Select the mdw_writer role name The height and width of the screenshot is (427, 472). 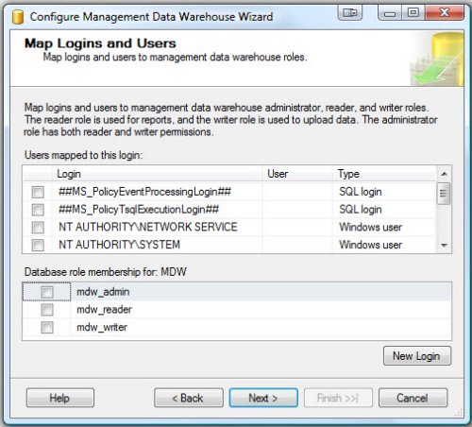coord(102,327)
